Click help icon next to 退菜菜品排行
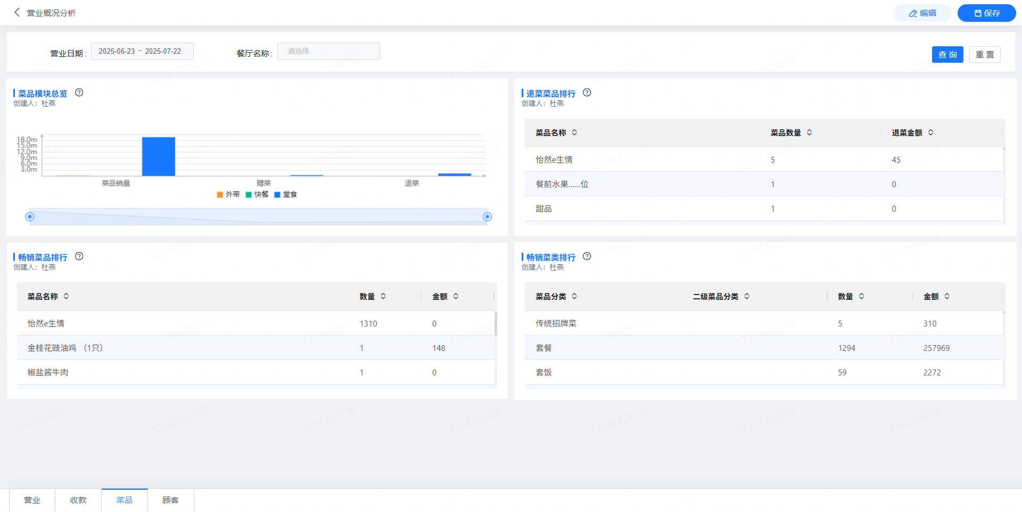Image resolution: width=1022 pixels, height=512 pixels. tap(587, 93)
